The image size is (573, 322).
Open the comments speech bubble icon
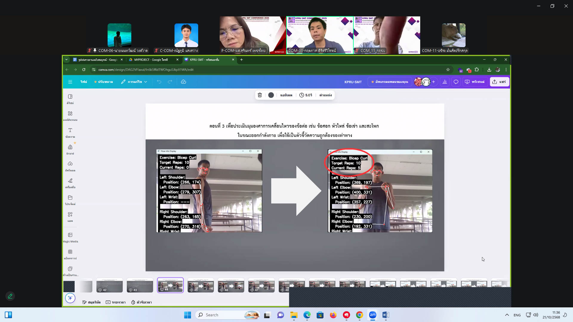[x=456, y=82]
